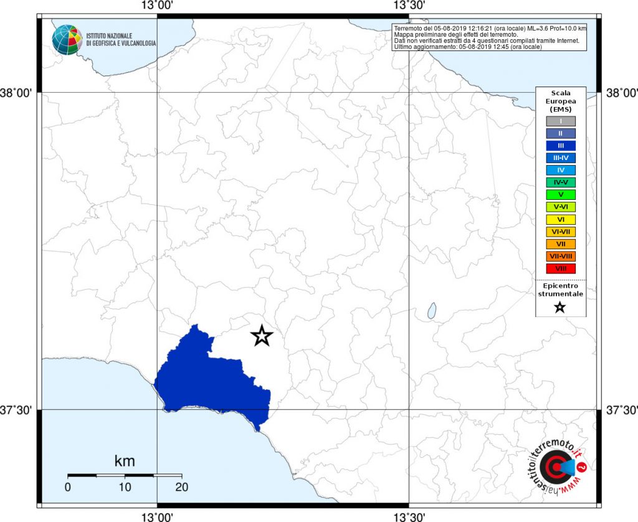
Task: Click the right 37°30' latitude label
Action: tap(622, 410)
